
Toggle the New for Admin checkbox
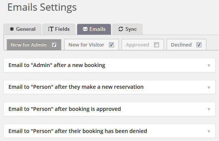(54, 45)
